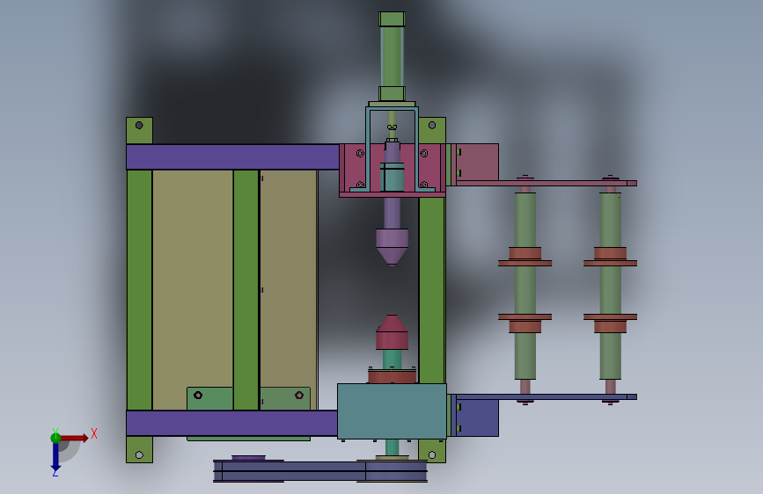This screenshot has height=494, width=763.
Task: Click the right bolt on green base plate
Action: point(299,395)
